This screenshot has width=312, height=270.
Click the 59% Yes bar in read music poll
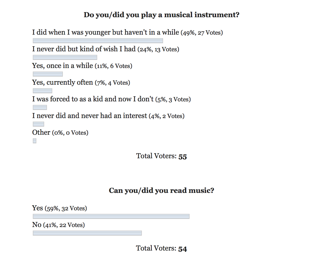(111, 216)
